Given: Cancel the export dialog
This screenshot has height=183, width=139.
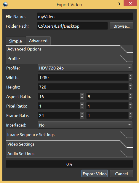Looking at the screenshot, I should click(x=122, y=174).
